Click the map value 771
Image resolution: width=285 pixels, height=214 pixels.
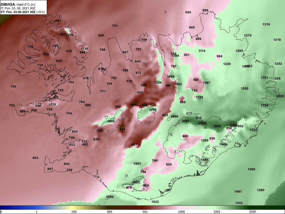coord(103,91)
